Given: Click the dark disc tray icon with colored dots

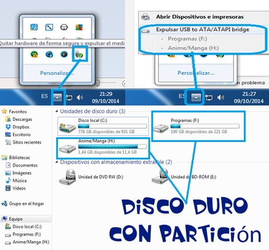Looking at the screenshot, I should coord(64,54).
